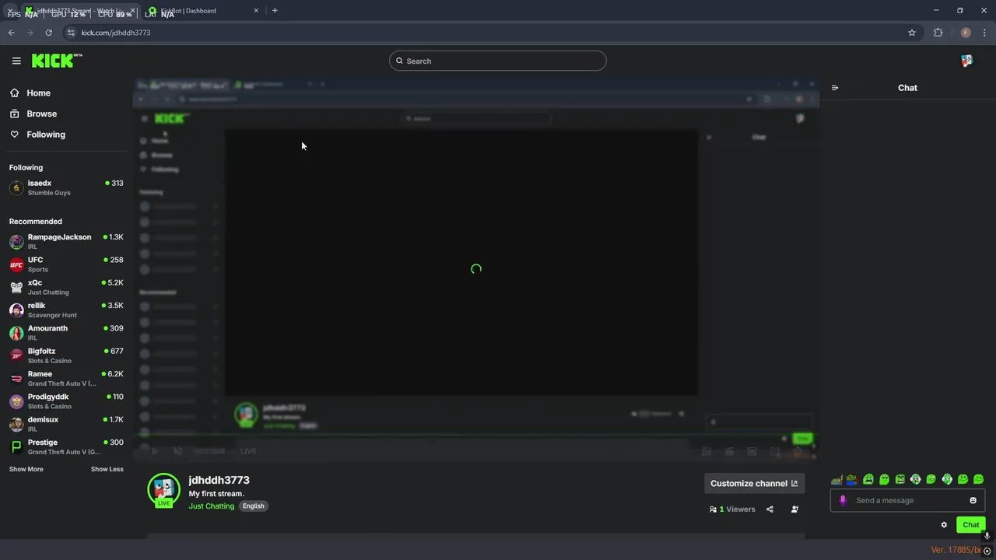996x560 pixels.
Task: Click the purple microphone icon in chat
Action: click(843, 500)
